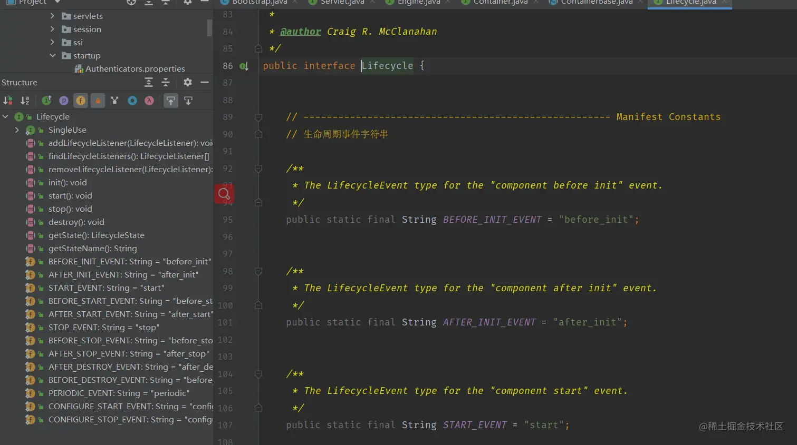Expand the SingleUse node in Structure
Image resolution: width=797 pixels, height=445 pixels.
17,130
